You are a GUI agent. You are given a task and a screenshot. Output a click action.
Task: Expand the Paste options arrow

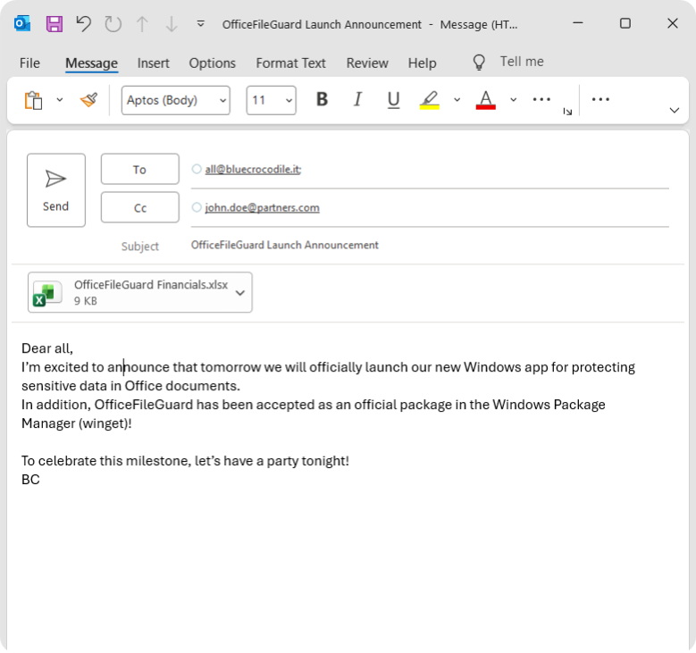[x=60, y=100]
